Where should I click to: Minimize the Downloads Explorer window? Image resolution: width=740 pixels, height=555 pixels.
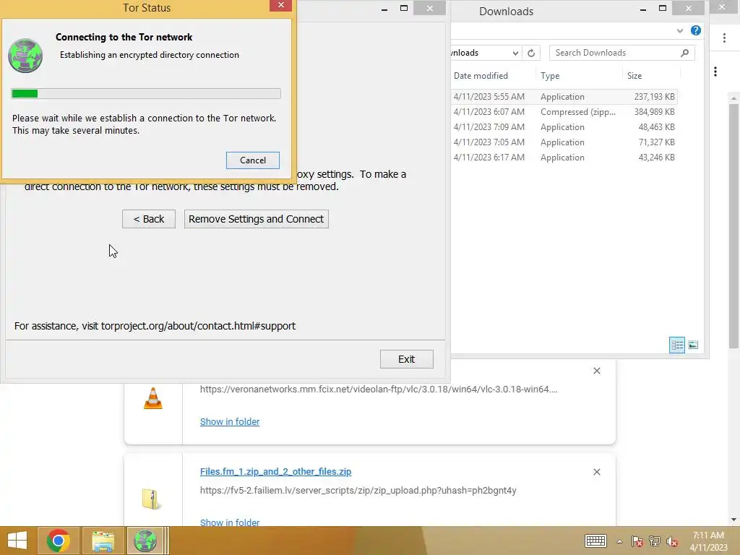pos(642,9)
